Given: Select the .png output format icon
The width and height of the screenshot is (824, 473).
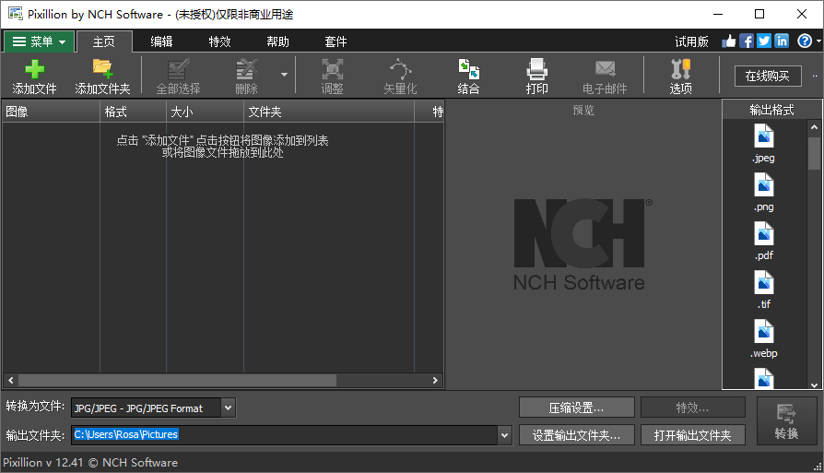Looking at the screenshot, I should coord(764,185).
